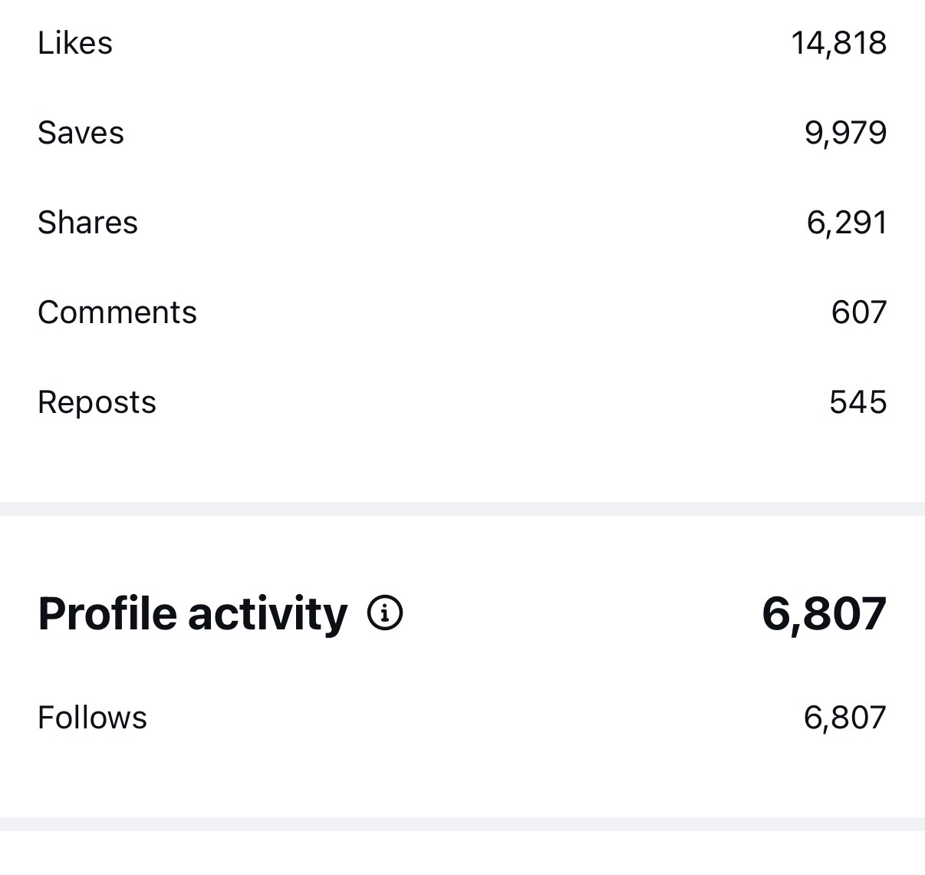
Task: Tap the Comments label
Action: point(117,312)
